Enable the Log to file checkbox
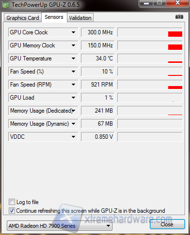Viewport: 190px width, 235px height. 12,202
